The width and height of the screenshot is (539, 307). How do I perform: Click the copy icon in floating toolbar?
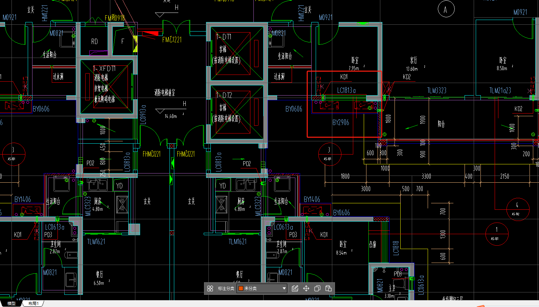click(317, 288)
